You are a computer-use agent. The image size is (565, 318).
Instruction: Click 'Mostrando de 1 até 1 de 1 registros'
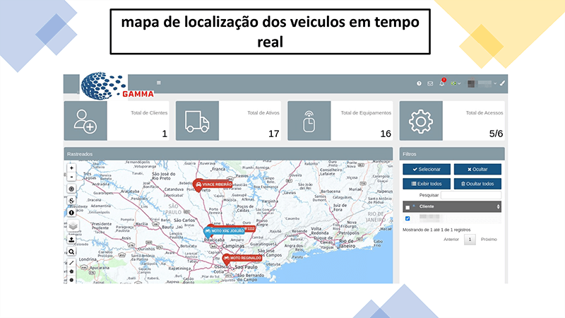436,230
